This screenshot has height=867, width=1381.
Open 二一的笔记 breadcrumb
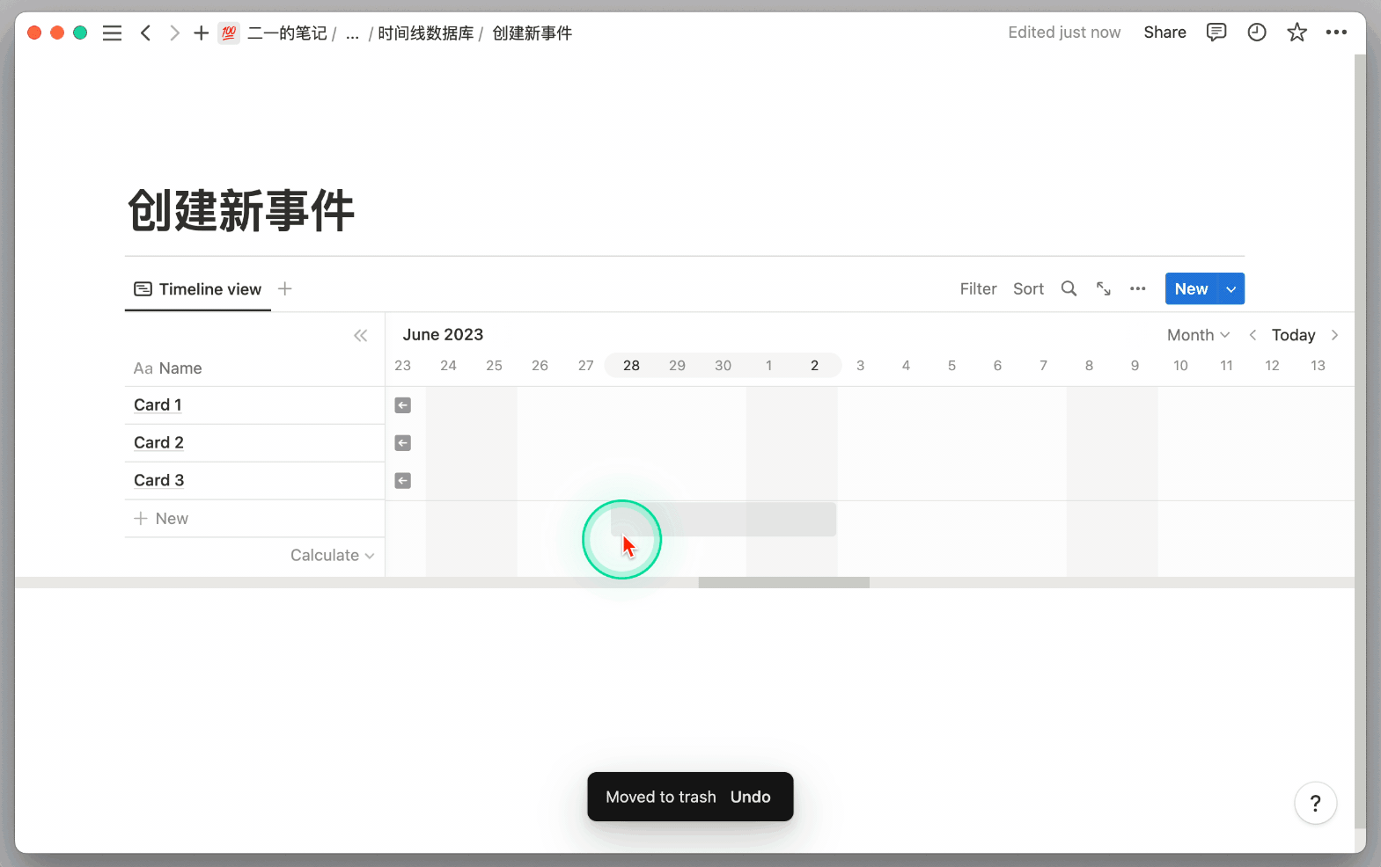click(287, 33)
